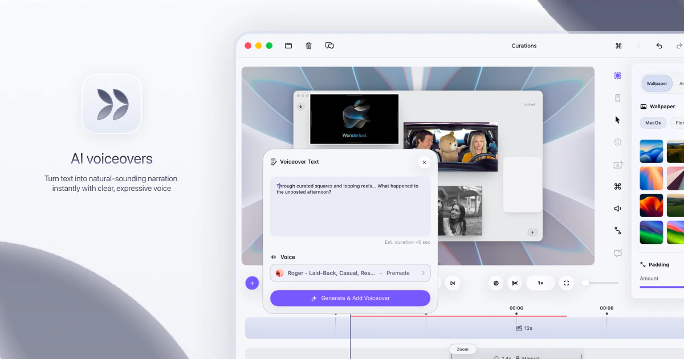Viewport: 684px width, 359px height.
Task: Select the background frame tool in sidebar
Action: click(617, 76)
